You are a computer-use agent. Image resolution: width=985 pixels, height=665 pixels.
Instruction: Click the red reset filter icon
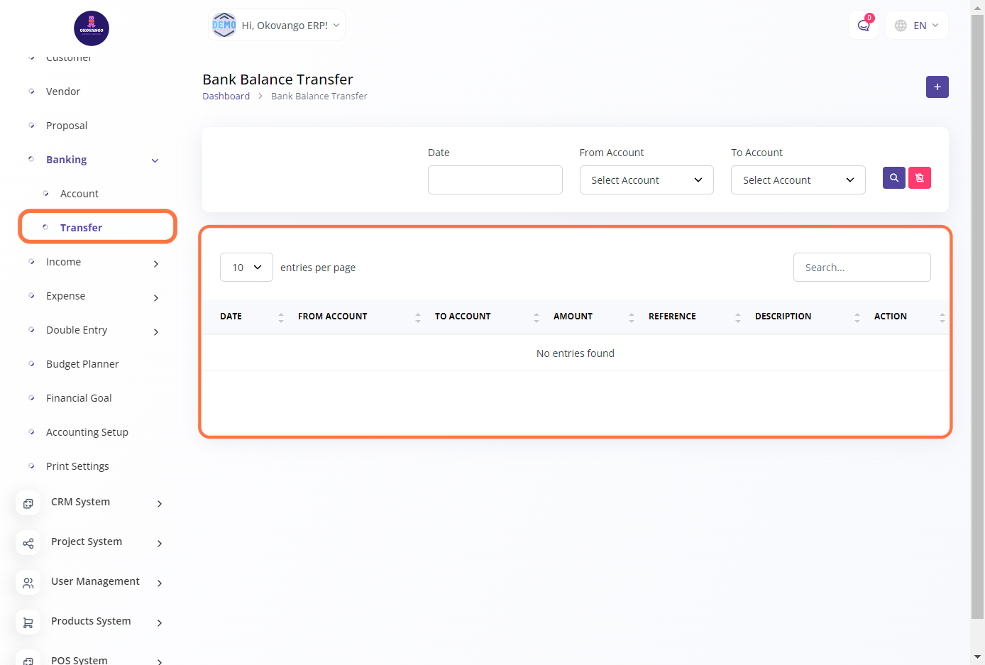point(920,178)
